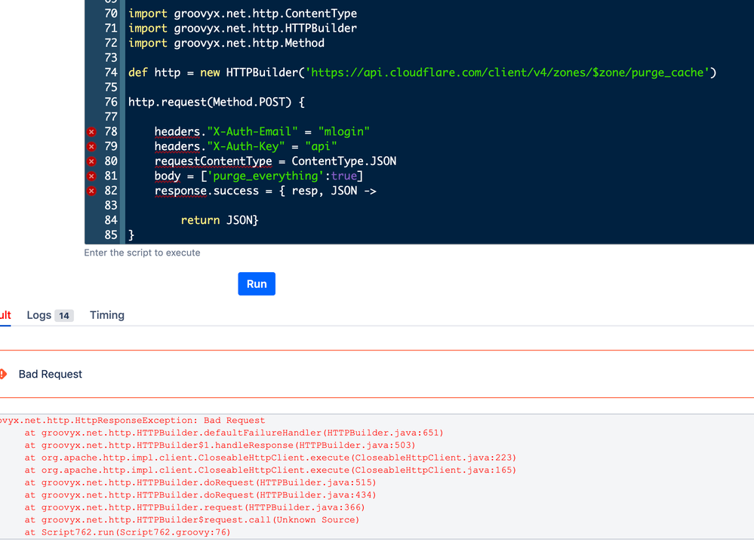Click response.success on line 82

pyautogui.click(x=206, y=191)
